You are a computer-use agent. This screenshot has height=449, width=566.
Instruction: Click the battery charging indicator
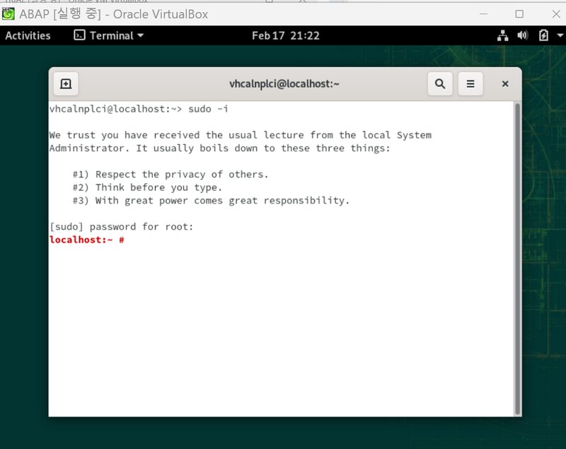pyautogui.click(x=543, y=35)
